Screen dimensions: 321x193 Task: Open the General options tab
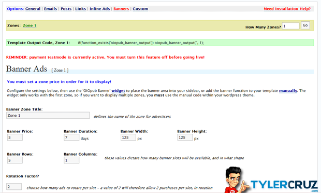[x=33, y=9]
